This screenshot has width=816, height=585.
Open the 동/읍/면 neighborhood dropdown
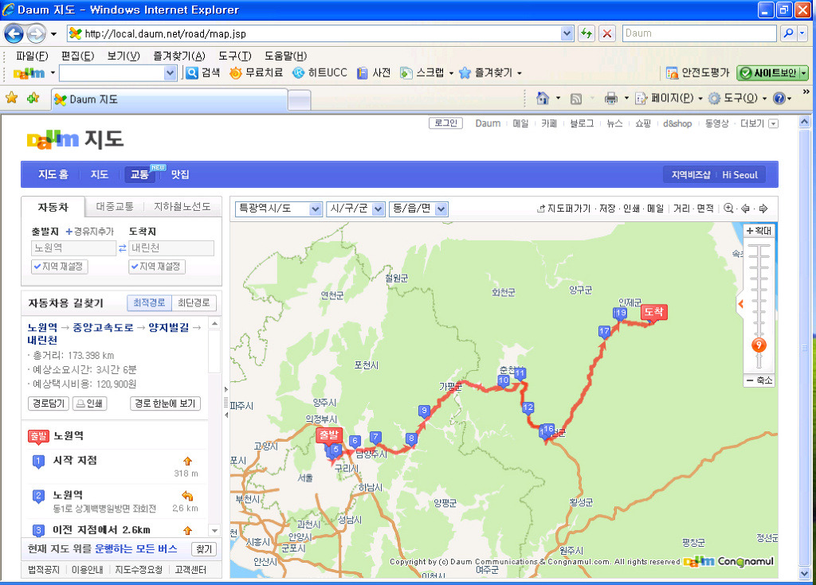418,209
